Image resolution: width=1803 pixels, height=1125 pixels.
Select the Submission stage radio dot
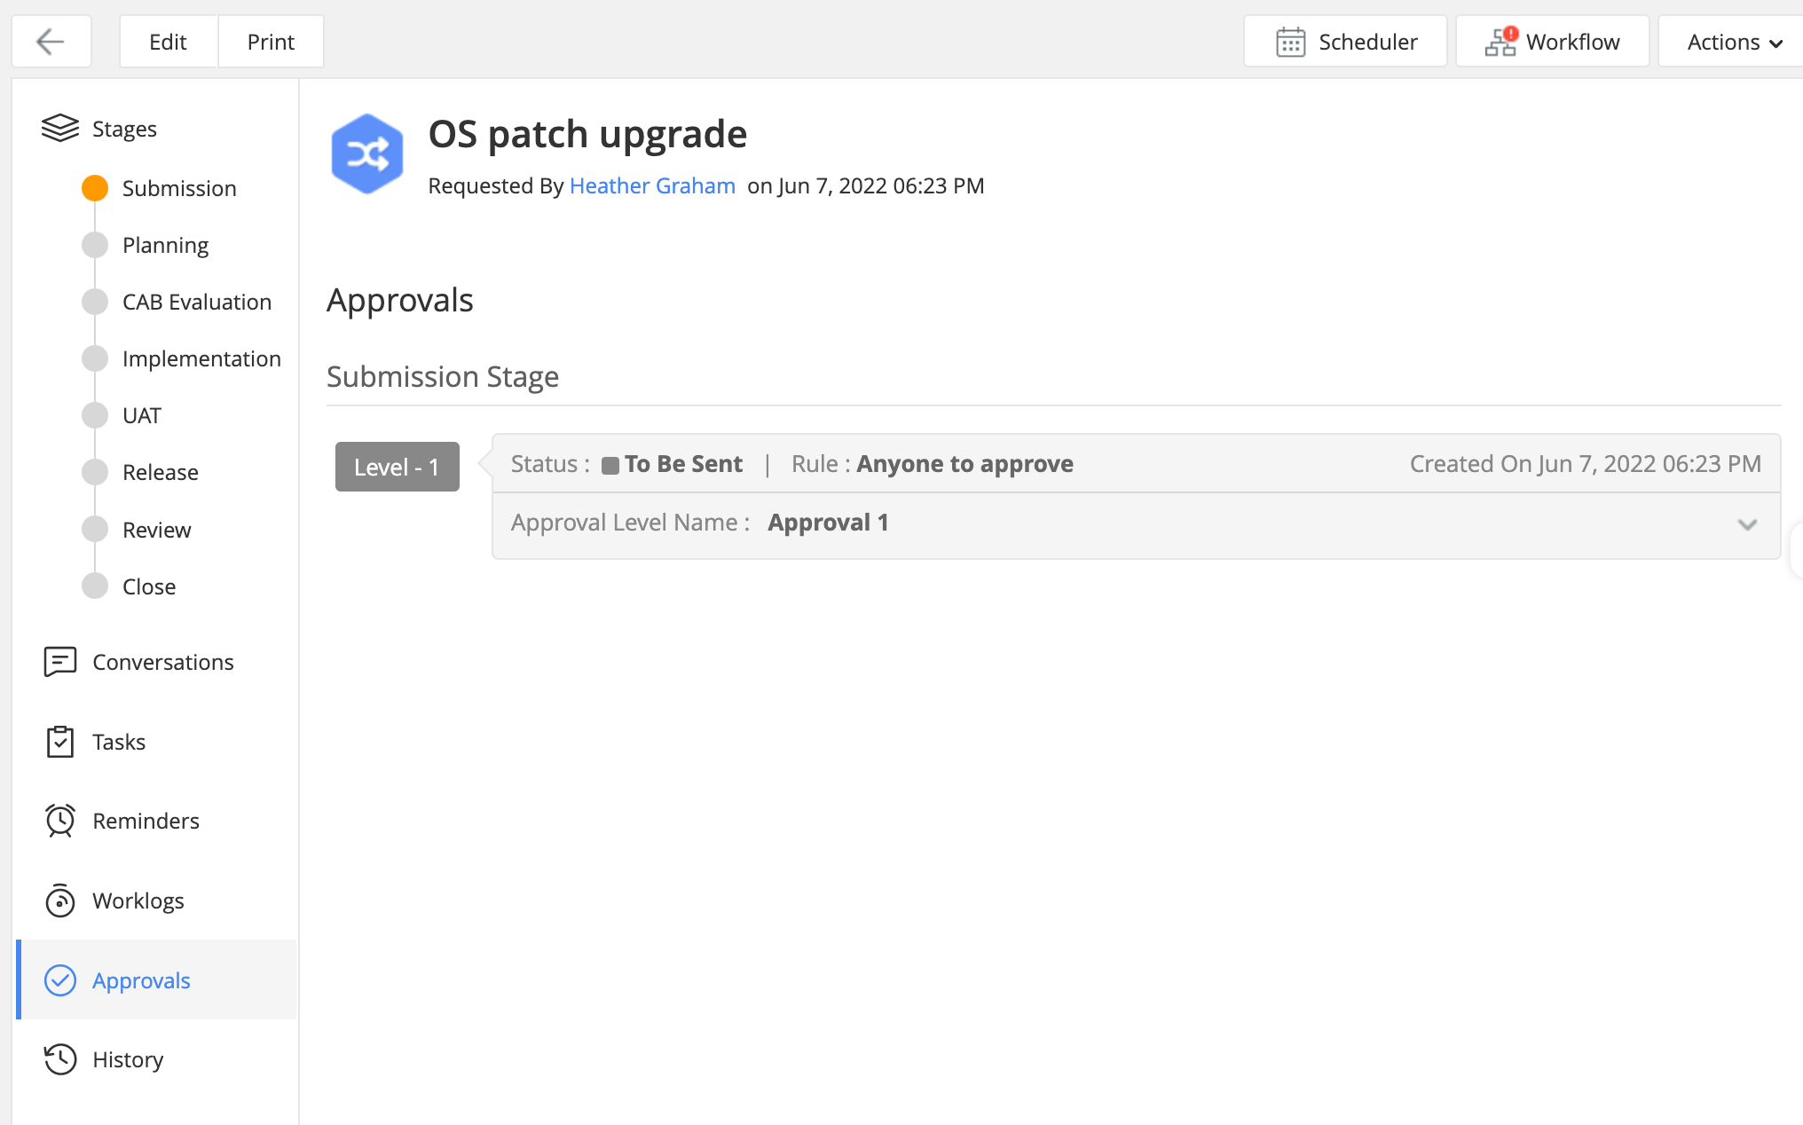(95, 188)
